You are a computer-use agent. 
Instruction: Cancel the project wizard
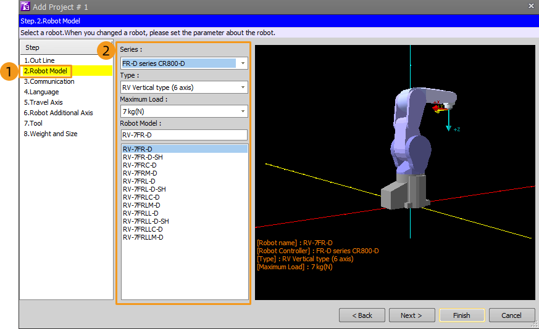(x=511, y=315)
